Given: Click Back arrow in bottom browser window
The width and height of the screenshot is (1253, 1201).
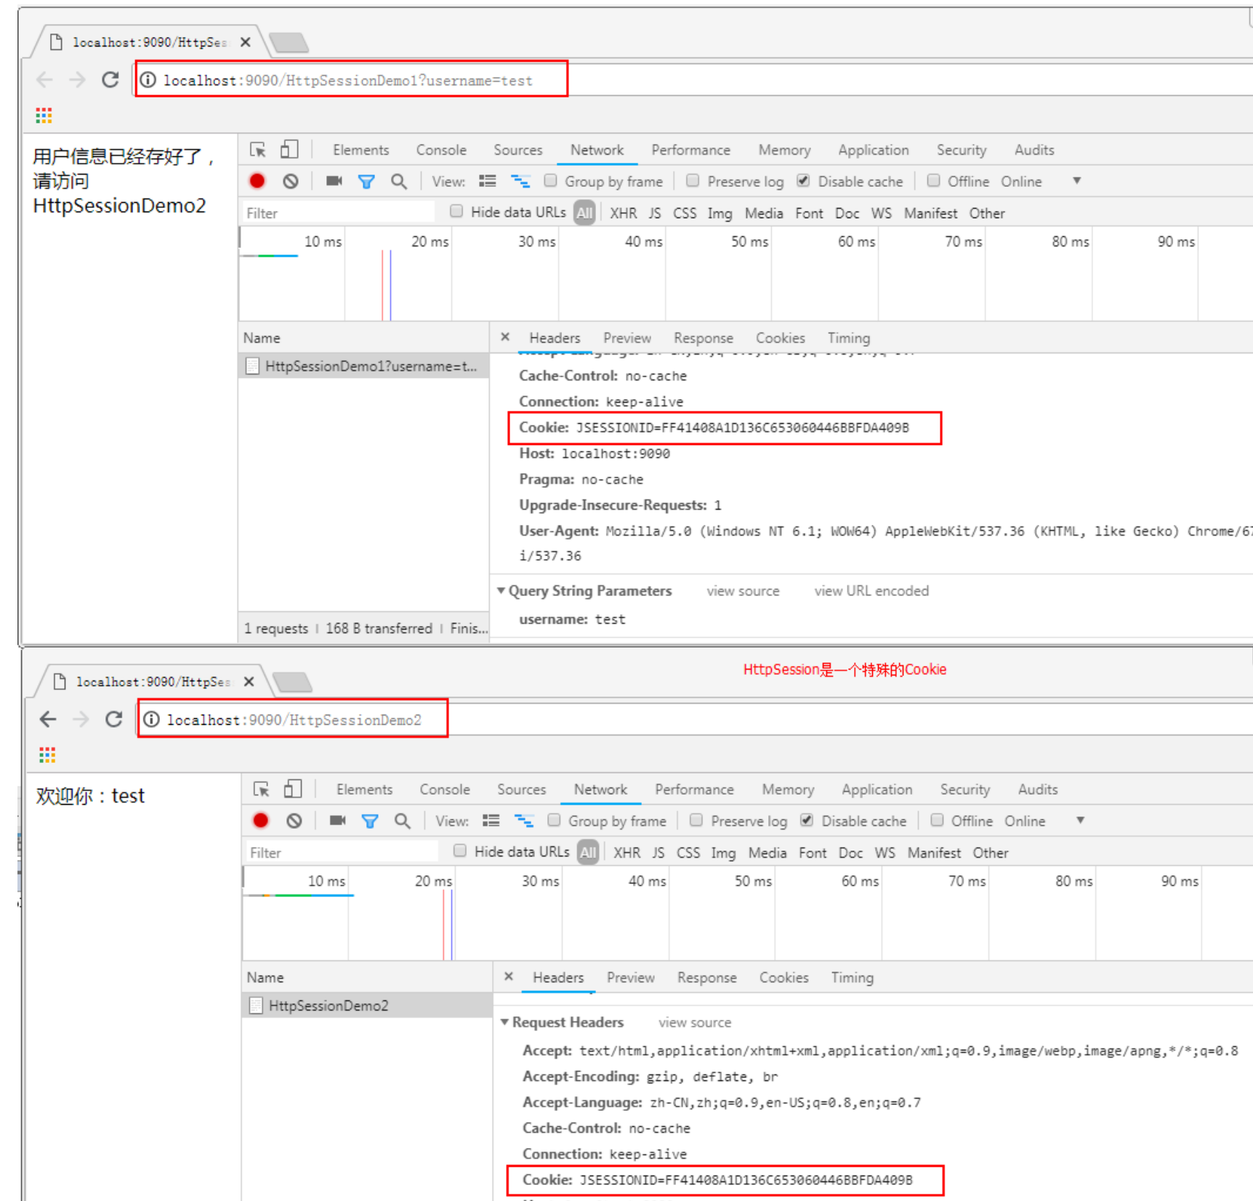Looking at the screenshot, I should pos(48,719).
